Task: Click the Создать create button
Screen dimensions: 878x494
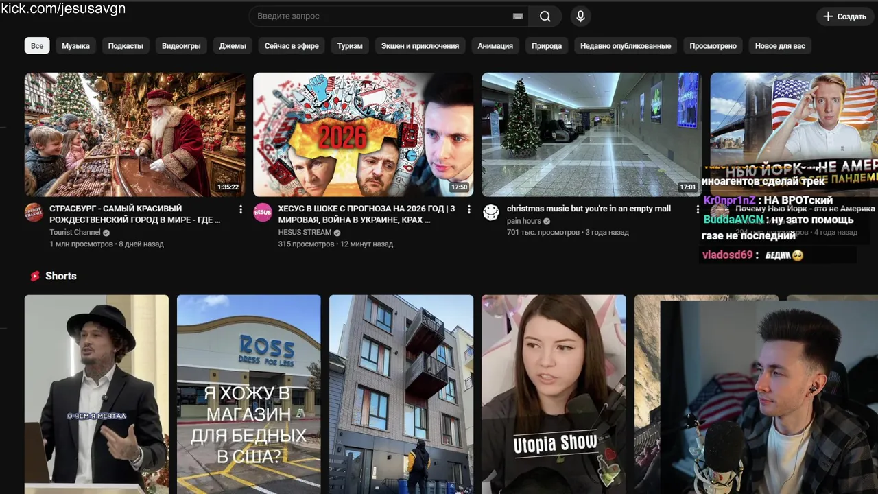Action: pos(844,16)
